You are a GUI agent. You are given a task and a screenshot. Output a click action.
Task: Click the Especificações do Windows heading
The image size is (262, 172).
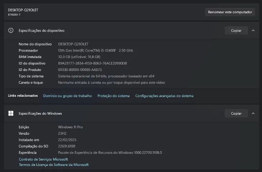40,113
